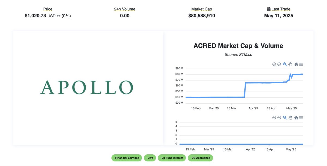327x166 pixels.
Task: Zoom out on the volume chart
Action: [x=279, y=118]
